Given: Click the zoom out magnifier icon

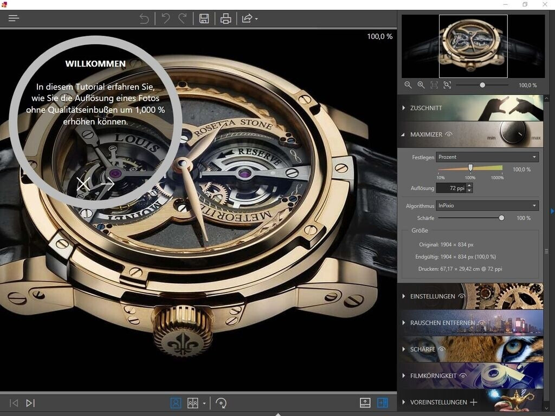Looking at the screenshot, I should (x=408, y=85).
